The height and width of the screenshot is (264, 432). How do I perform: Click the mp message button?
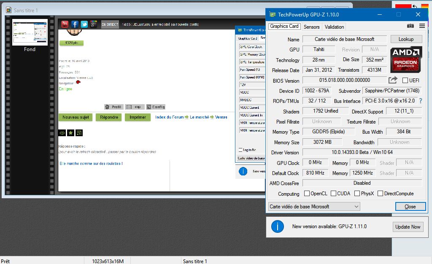[135, 107]
